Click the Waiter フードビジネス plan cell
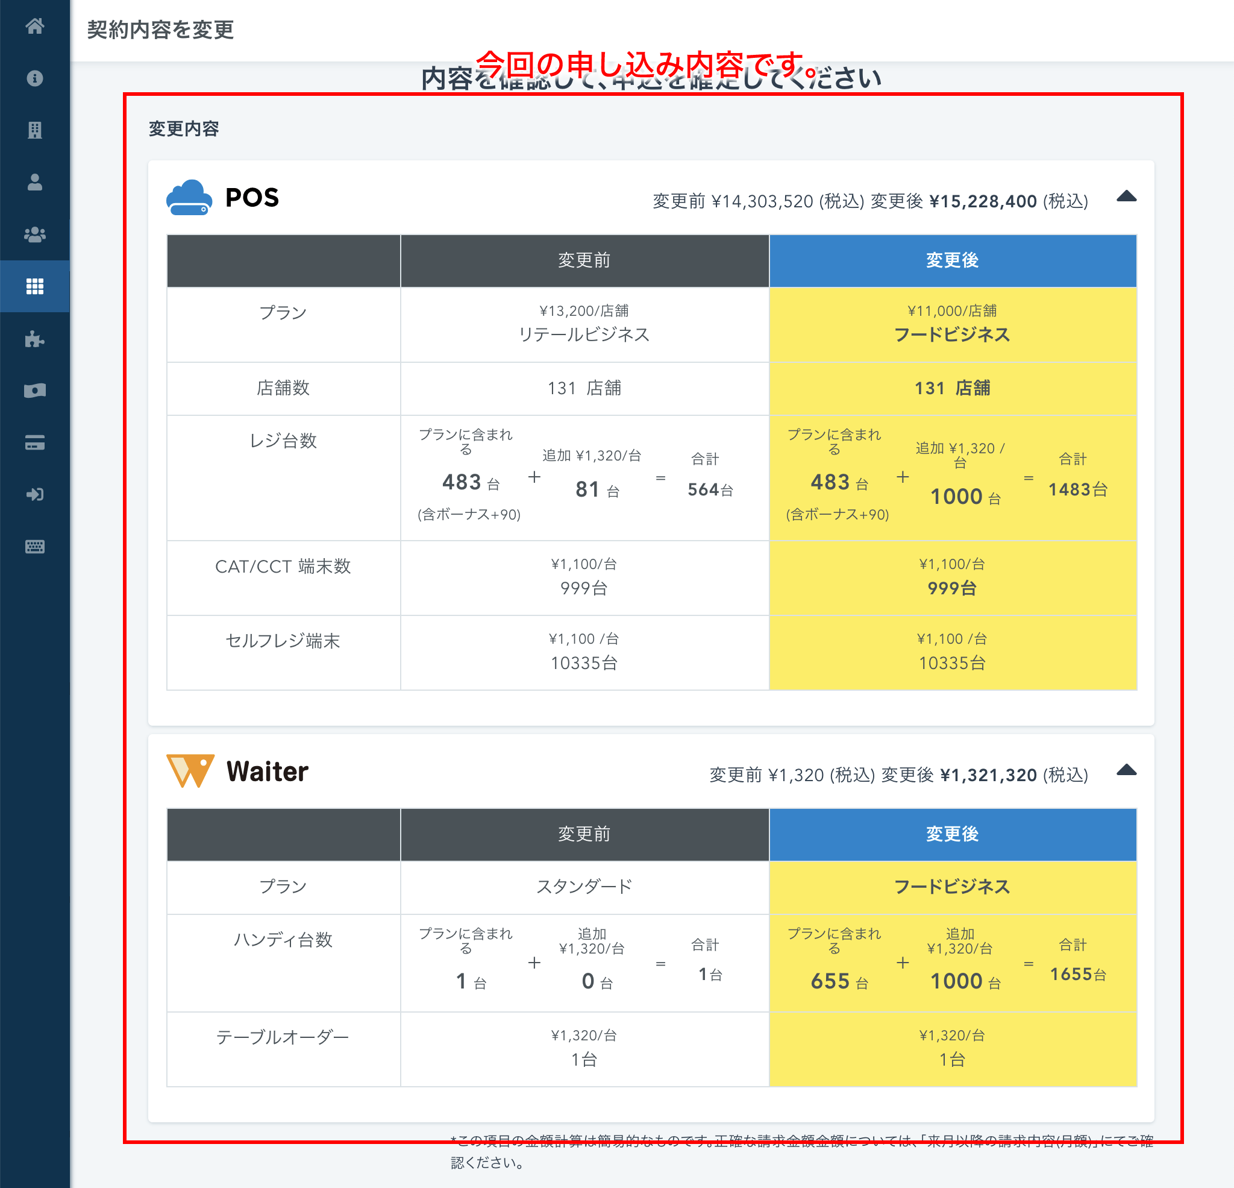The image size is (1234, 1188). pos(953,887)
